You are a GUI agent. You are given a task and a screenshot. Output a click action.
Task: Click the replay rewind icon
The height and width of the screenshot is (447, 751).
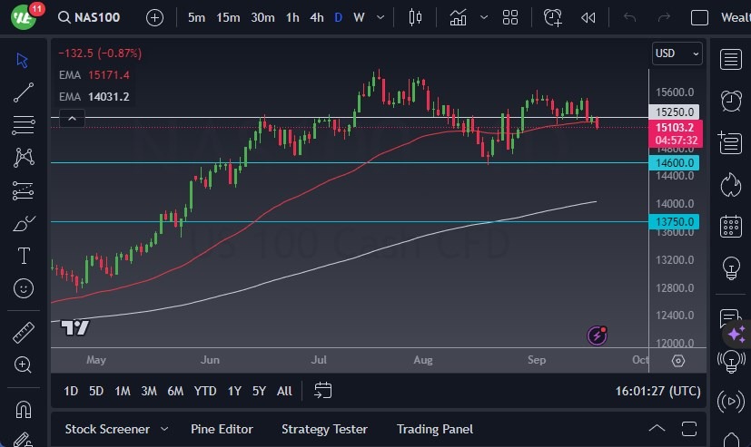point(588,17)
